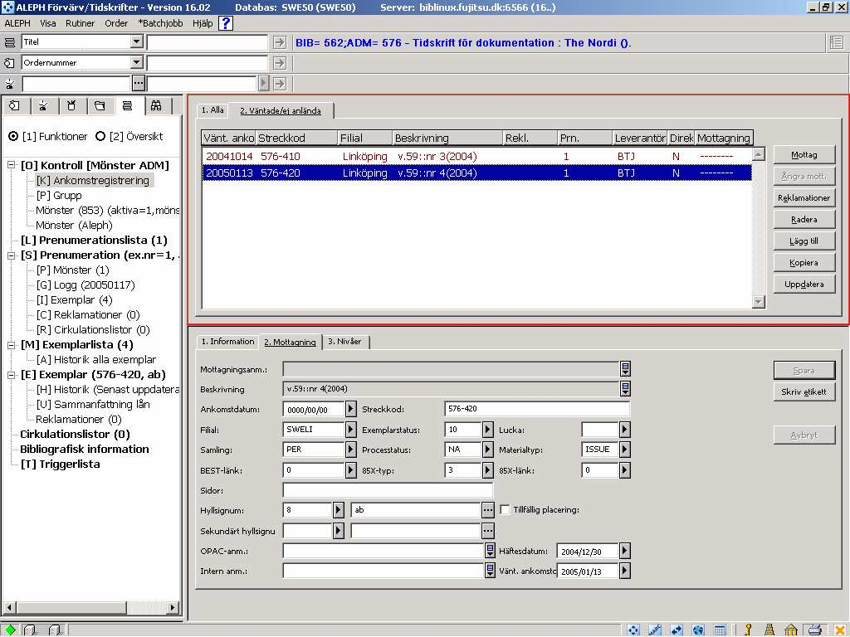Click the stacked-lines icon beside the Titel dropdown
Viewport: 850px width, 637px height.
(10, 42)
